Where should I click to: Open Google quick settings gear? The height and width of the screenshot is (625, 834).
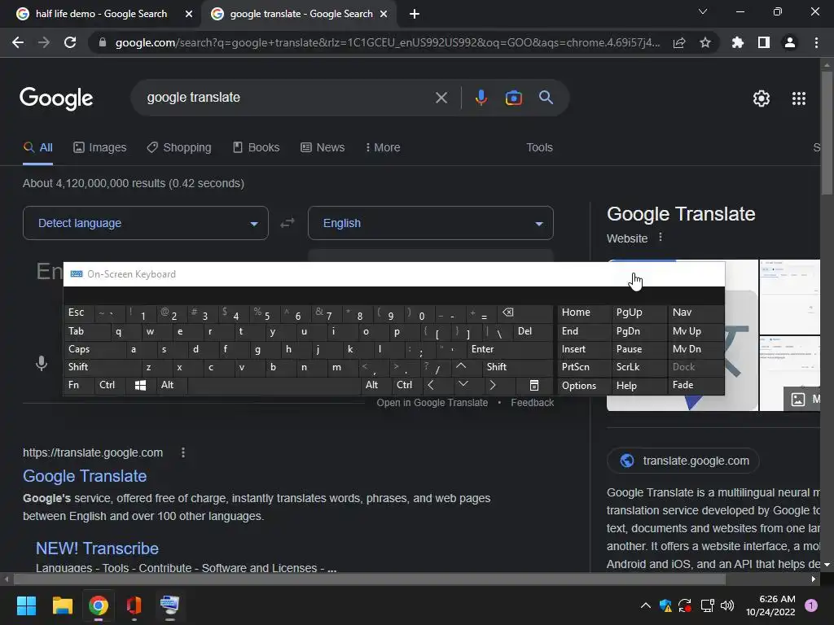tap(762, 98)
